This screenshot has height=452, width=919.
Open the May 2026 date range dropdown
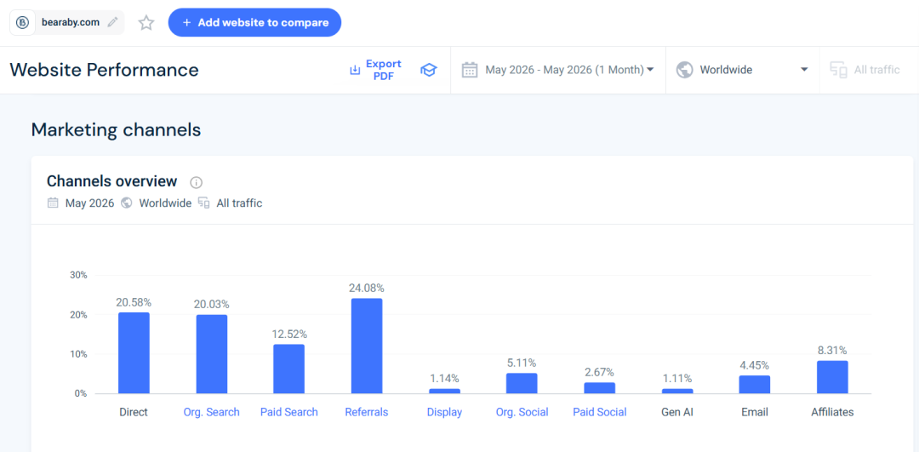tap(558, 70)
